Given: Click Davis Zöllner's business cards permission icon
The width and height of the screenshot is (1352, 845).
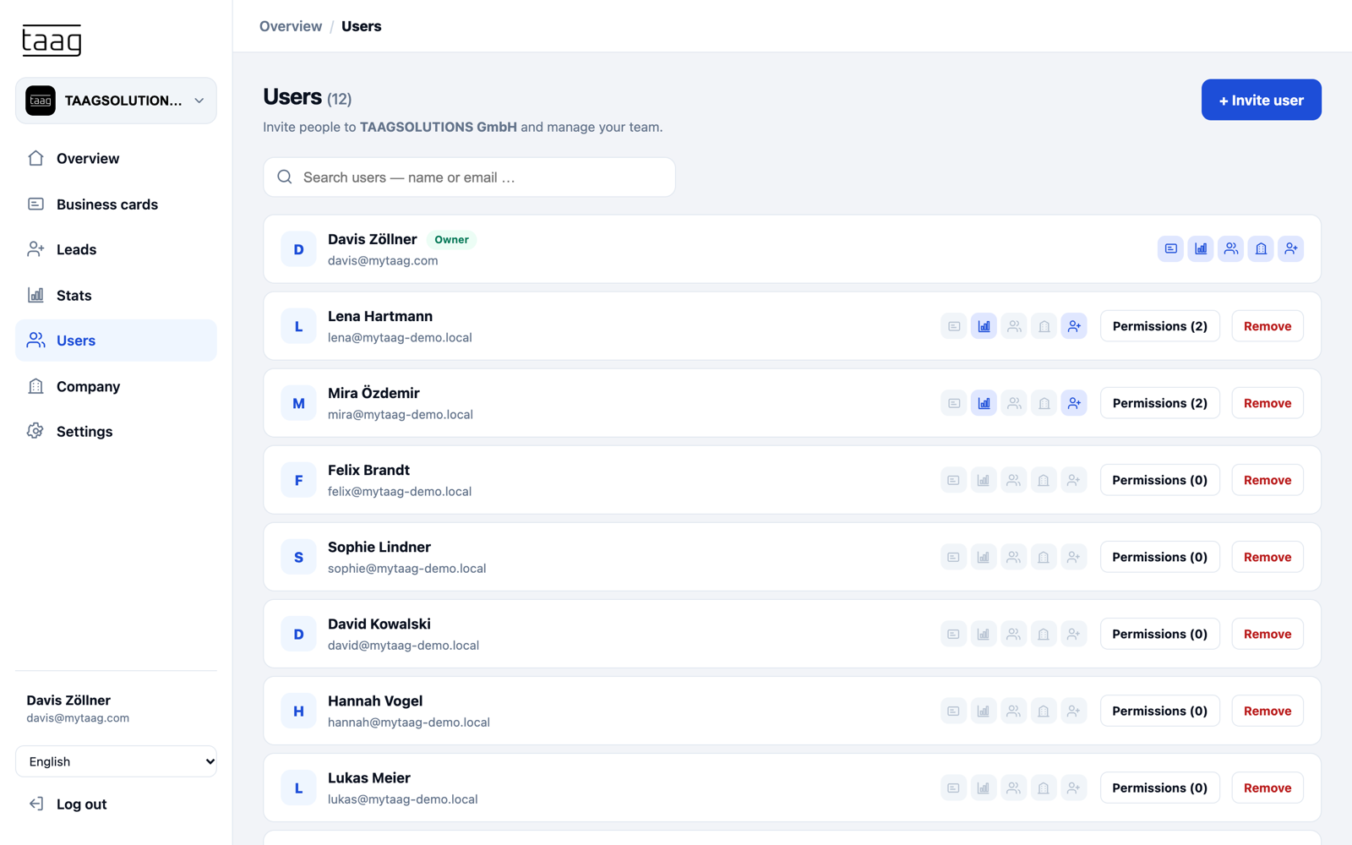Looking at the screenshot, I should (x=1170, y=248).
